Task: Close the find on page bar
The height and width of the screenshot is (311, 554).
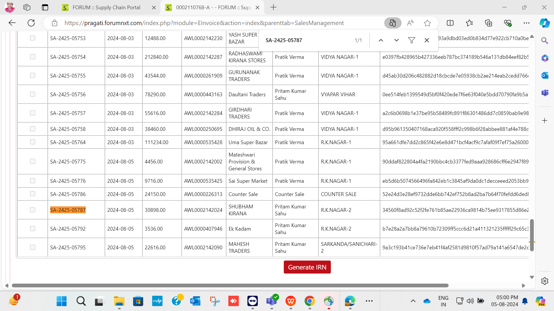Action: click(427, 40)
